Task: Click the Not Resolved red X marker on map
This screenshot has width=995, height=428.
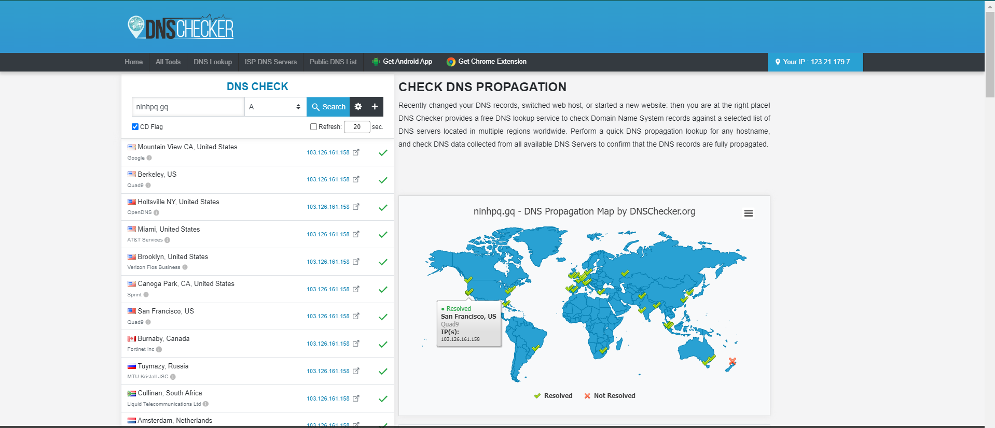Action: (x=732, y=361)
